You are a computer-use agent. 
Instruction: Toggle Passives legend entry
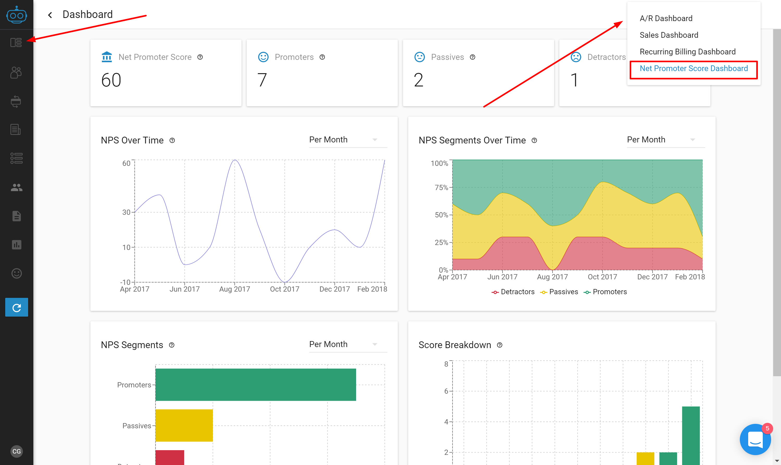559,292
